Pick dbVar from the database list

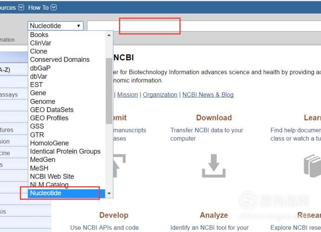[66, 77]
